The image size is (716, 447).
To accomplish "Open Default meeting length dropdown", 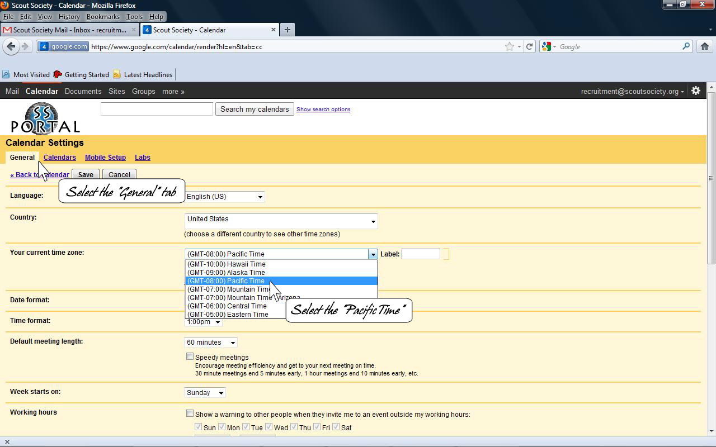I will 210,343.
